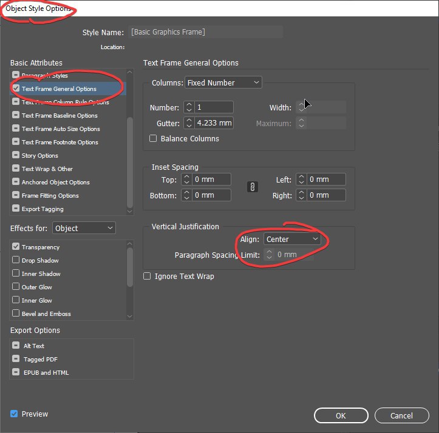This screenshot has height=433, width=439.
Task: Click the inset Bottom stepper arrows
Action: point(186,195)
